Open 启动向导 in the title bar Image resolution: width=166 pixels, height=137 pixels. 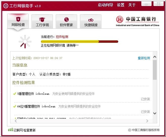pyautogui.click(x=105, y=5)
